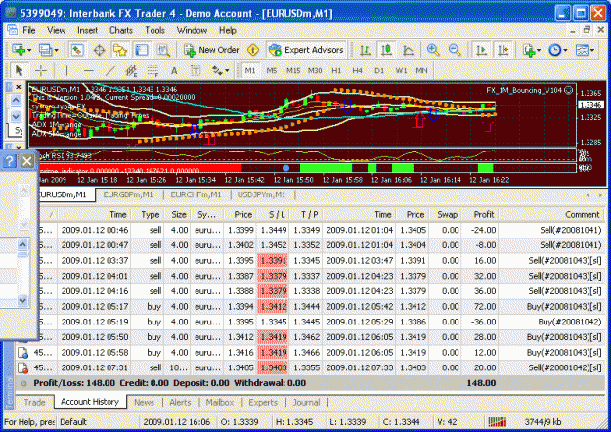
Task: Open the Indicators list icon
Action: click(529, 50)
